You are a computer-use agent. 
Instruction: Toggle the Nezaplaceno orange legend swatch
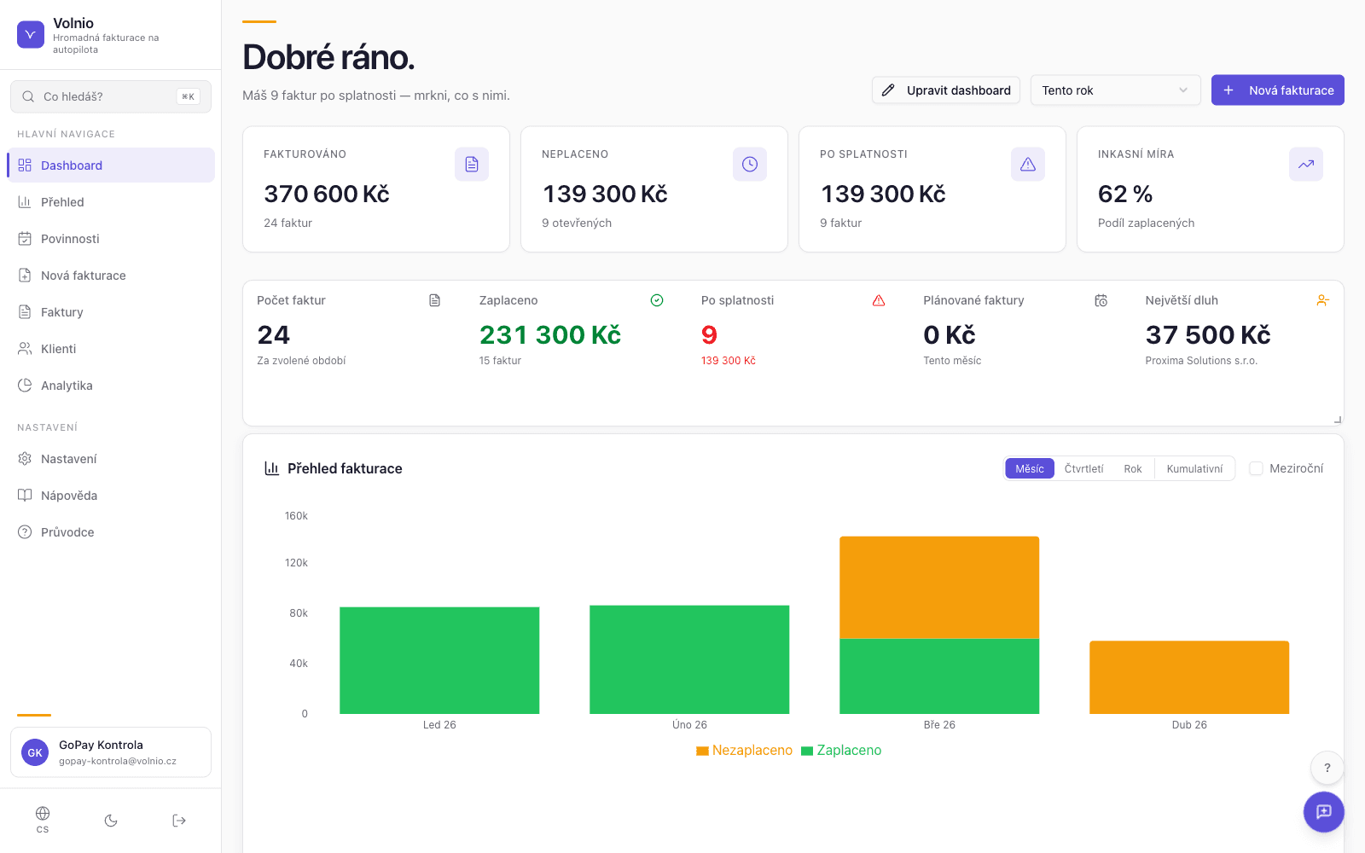(x=702, y=751)
